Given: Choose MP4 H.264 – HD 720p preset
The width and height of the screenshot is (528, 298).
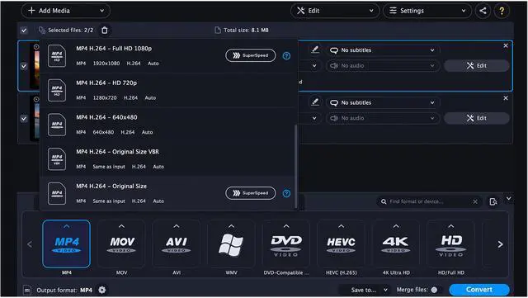Looking at the screenshot, I should click(x=168, y=90).
